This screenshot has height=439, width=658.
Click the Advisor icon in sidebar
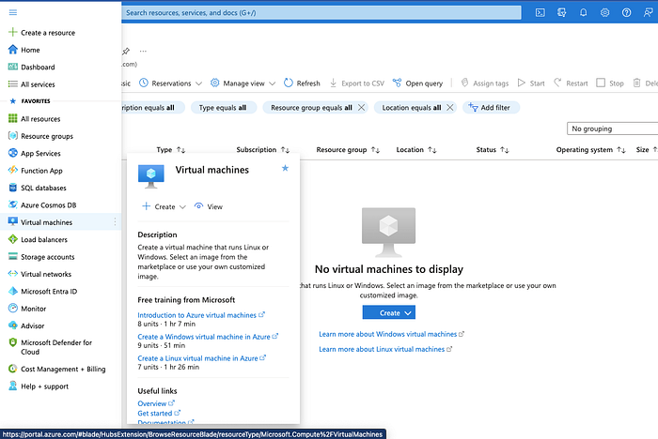coord(13,325)
